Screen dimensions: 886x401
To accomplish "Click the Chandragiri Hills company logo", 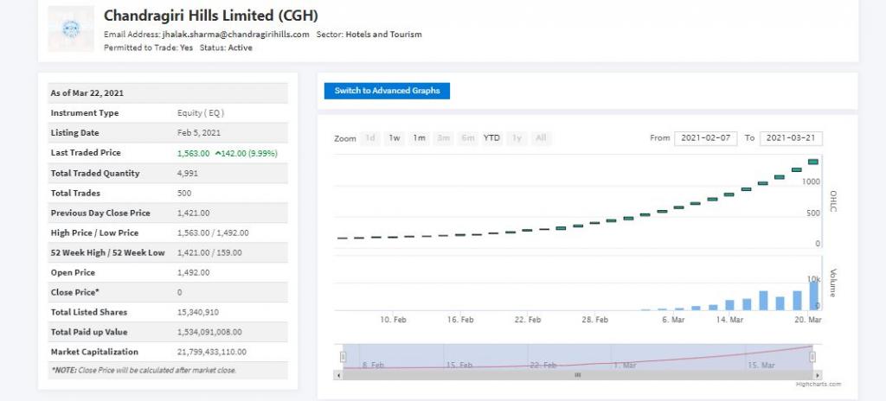I will click(71, 29).
